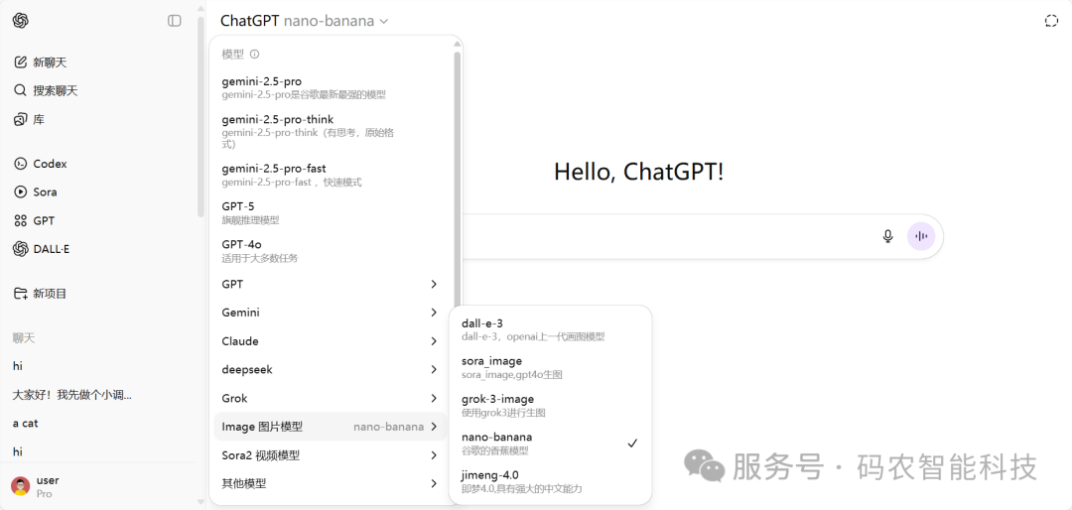Select the gemini-2.5-pro model

(x=331, y=88)
